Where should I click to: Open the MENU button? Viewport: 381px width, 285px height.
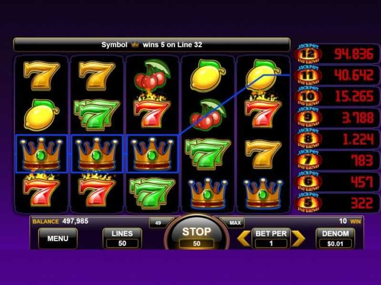[x=58, y=238]
